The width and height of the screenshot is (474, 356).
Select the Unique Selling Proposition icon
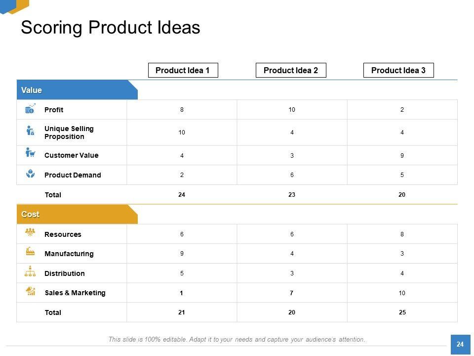coord(30,131)
